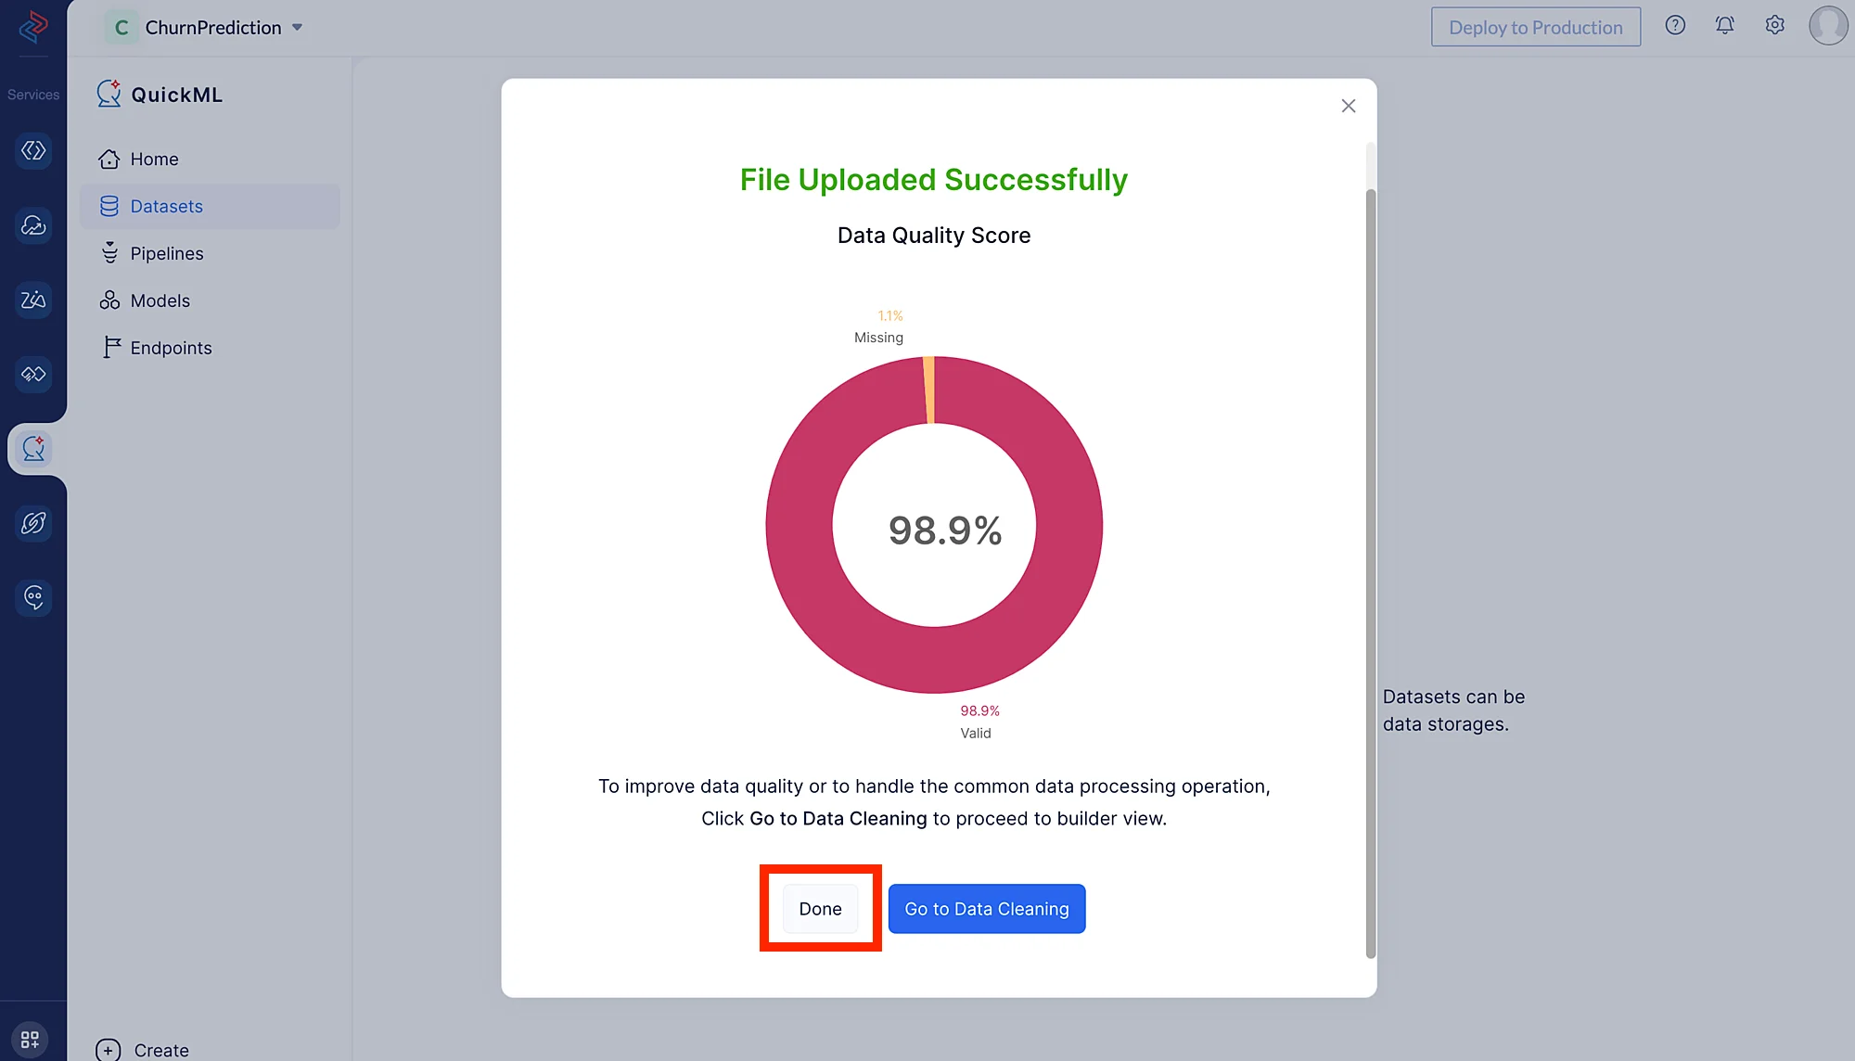
Task: Click the QuickML service icon in rail
Action: pyautogui.click(x=33, y=449)
